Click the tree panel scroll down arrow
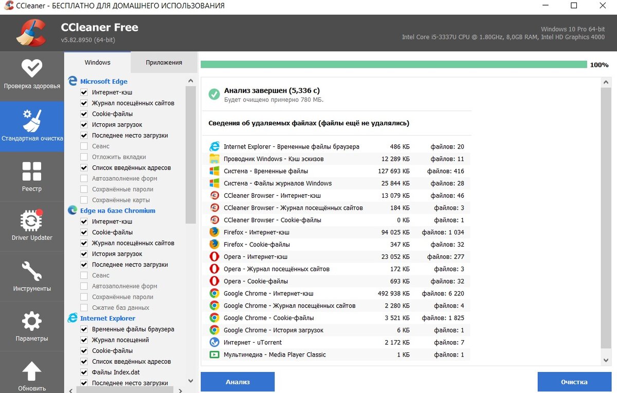This screenshot has height=393, width=617. (x=191, y=381)
